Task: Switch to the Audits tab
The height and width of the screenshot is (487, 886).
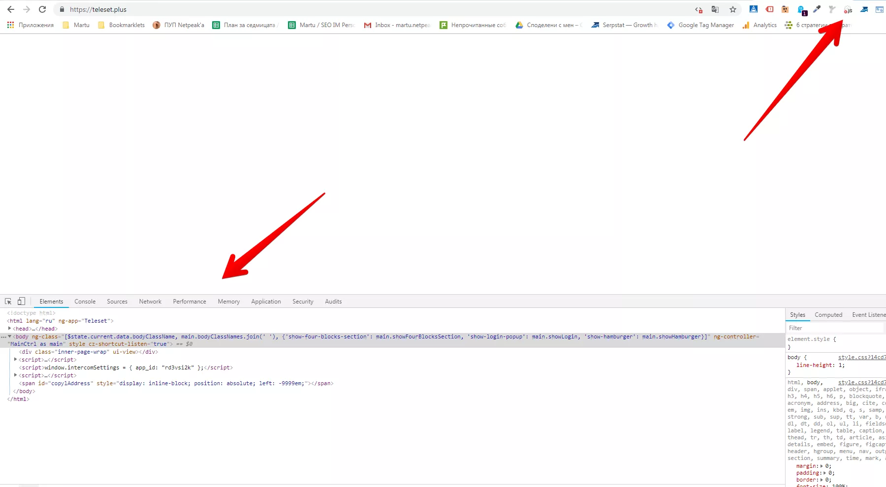Action: pyautogui.click(x=333, y=302)
